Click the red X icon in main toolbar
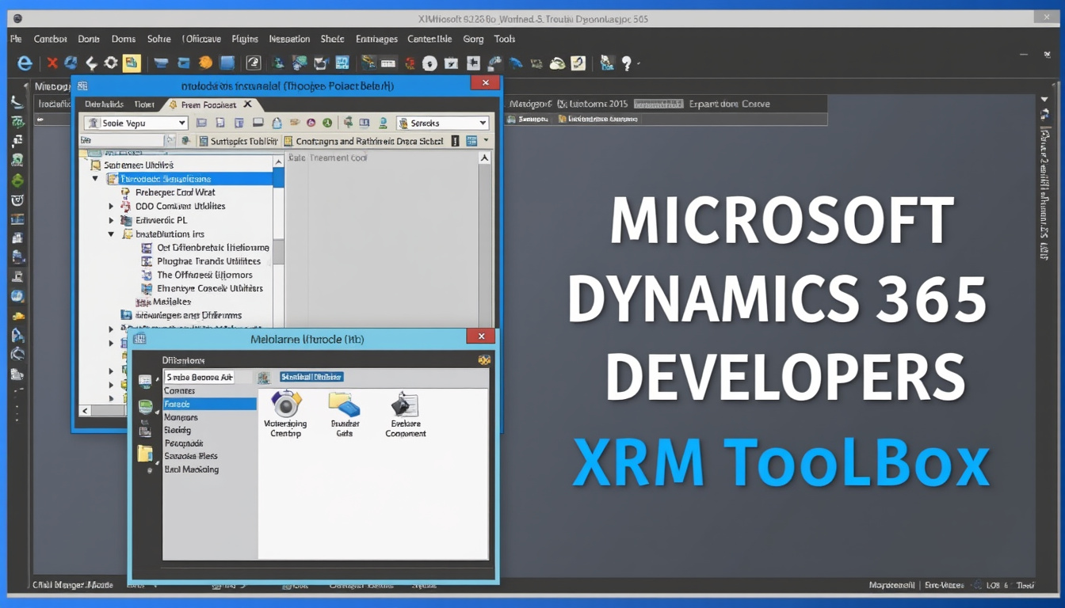This screenshot has width=1065, height=608. pyautogui.click(x=52, y=63)
